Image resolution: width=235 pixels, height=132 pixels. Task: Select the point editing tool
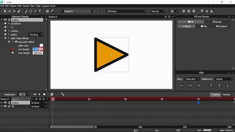pyautogui.click(x=10, y=11)
